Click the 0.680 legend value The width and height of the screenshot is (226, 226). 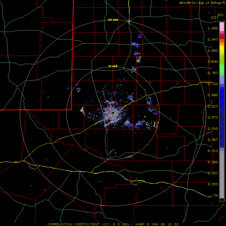[x=213, y=95]
